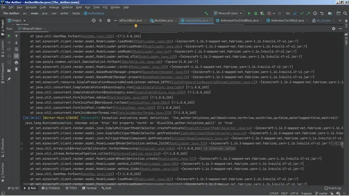
Task: Clear the console with trash icon
Action: (x=16, y=69)
